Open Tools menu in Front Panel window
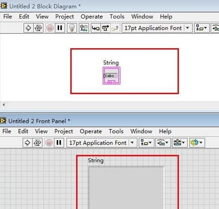Image resolution: width=219 pixels, height=209 pixels. pyautogui.click(x=116, y=132)
